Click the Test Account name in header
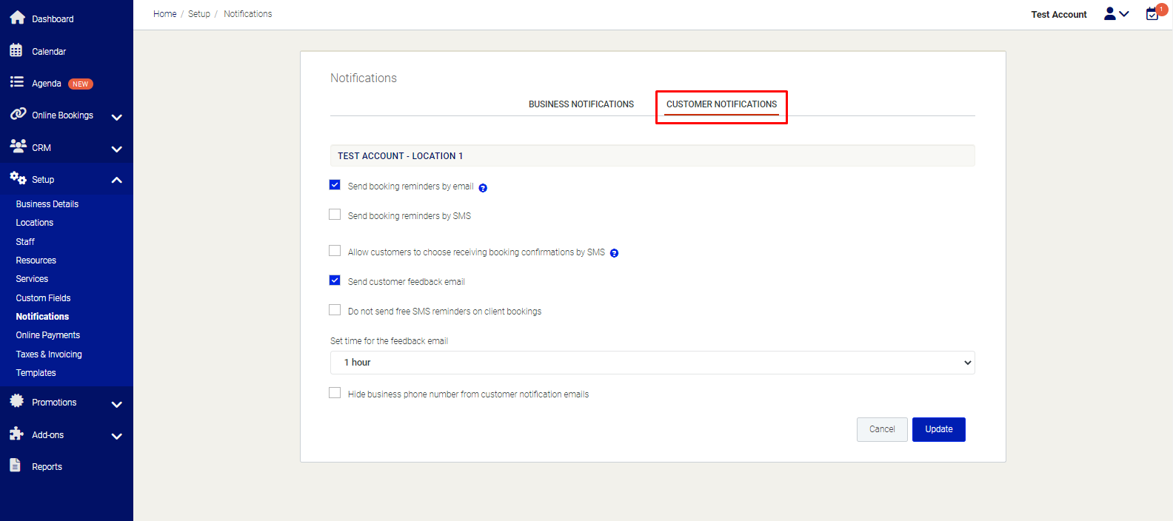Screen dimensions: 1173x521 click(x=1059, y=15)
